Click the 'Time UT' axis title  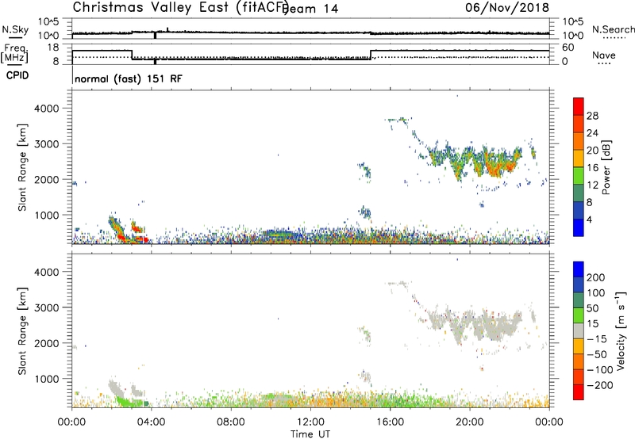[310, 434]
